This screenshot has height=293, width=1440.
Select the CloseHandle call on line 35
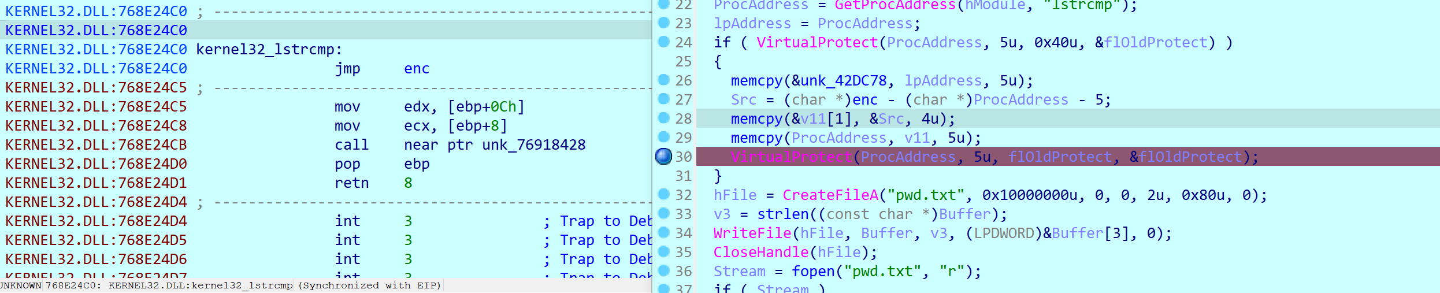tap(760, 253)
